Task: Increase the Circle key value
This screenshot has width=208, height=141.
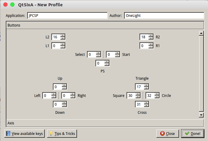Action: coord(157,94)
